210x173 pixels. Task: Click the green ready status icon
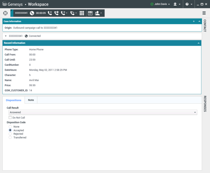(152, 4)
